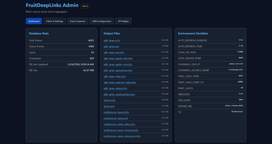
Task: Click the 7.79 MB size of adb_lanes.xml
Action: (165, 46)
